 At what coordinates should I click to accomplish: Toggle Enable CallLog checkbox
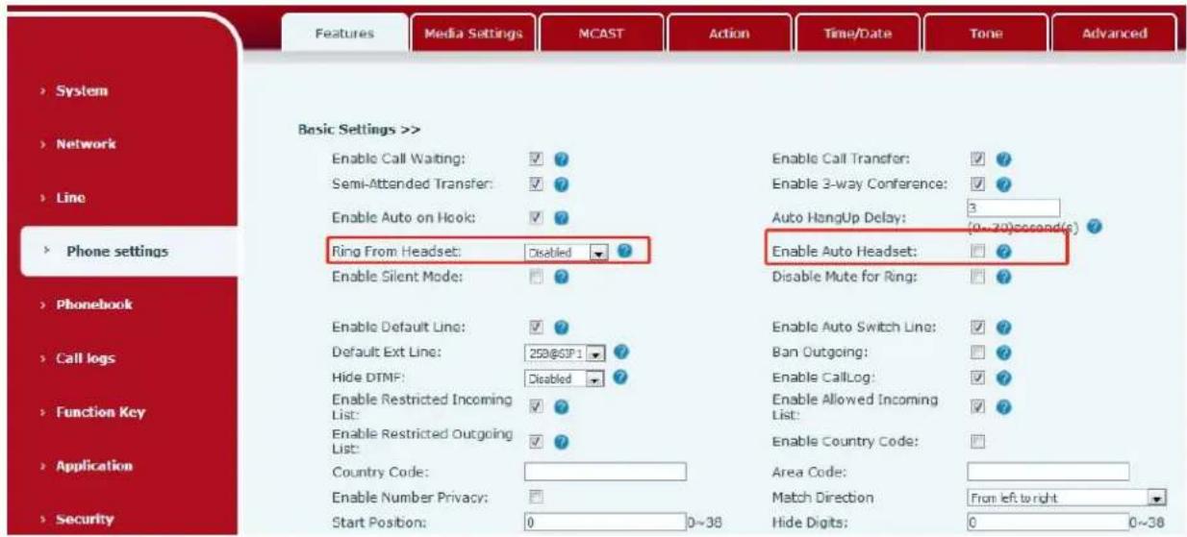tap(979, 377)
